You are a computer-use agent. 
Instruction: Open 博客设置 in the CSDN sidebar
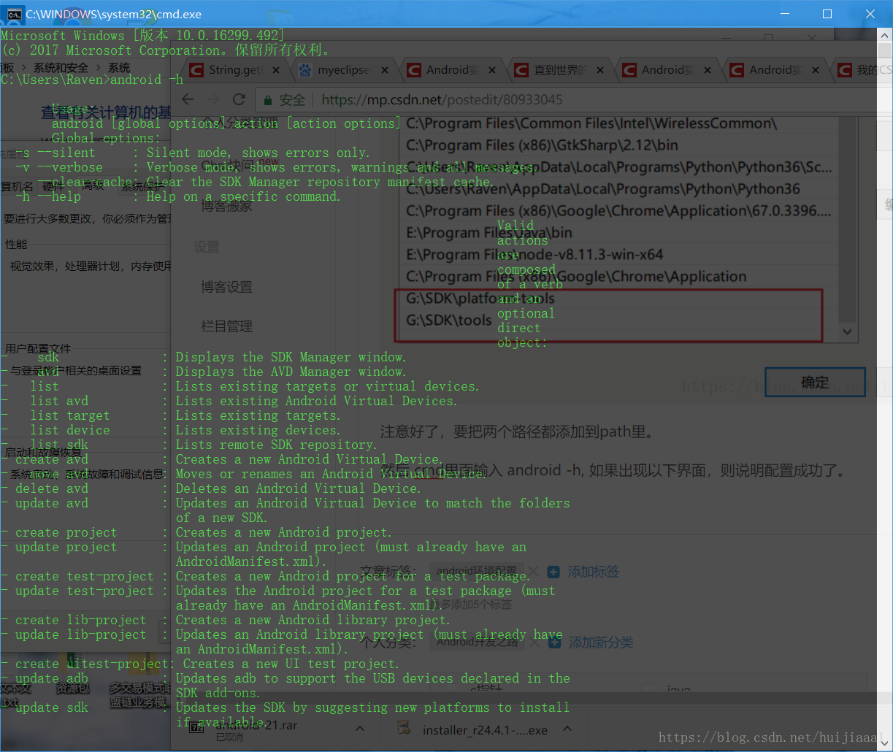[x=226, y=287]
